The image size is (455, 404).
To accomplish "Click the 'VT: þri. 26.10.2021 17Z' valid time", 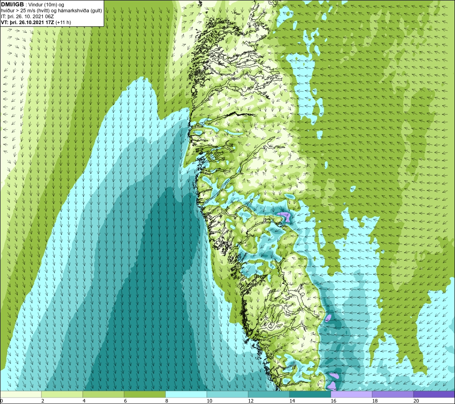I will (x=27, y=22).
